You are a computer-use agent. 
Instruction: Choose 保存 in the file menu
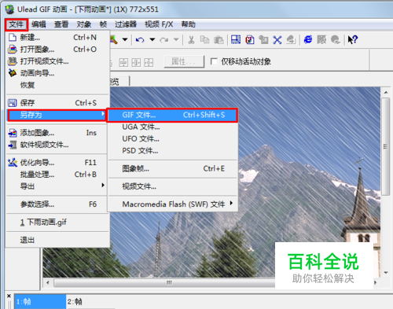click(57, 103)
